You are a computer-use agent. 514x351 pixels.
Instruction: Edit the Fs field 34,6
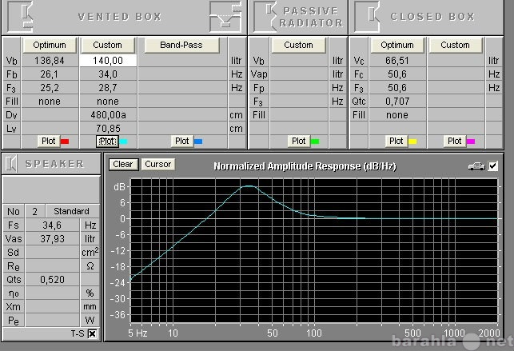click(x=52, y=225)
